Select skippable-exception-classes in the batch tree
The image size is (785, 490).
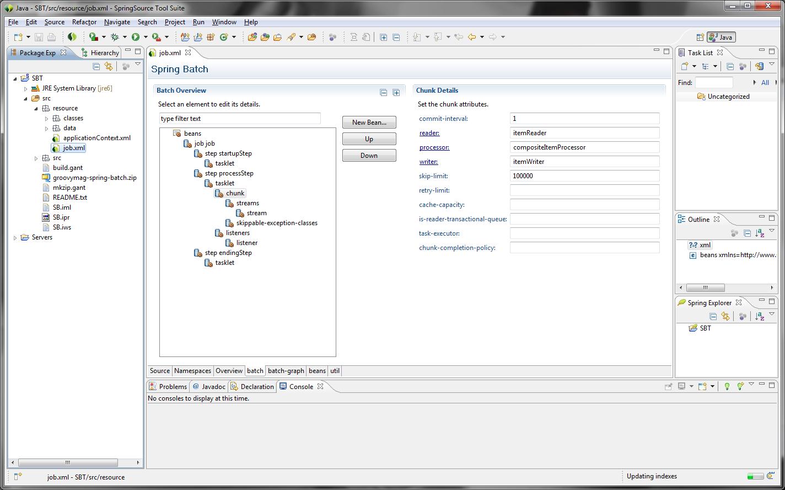(277, 223)
